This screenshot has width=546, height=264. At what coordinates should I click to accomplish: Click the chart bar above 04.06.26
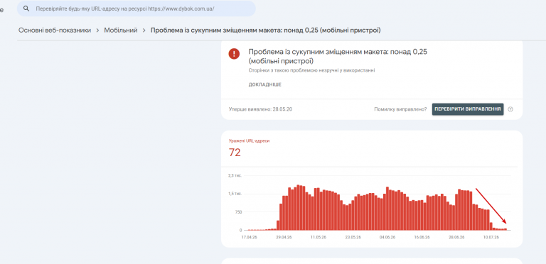point(387,209)
